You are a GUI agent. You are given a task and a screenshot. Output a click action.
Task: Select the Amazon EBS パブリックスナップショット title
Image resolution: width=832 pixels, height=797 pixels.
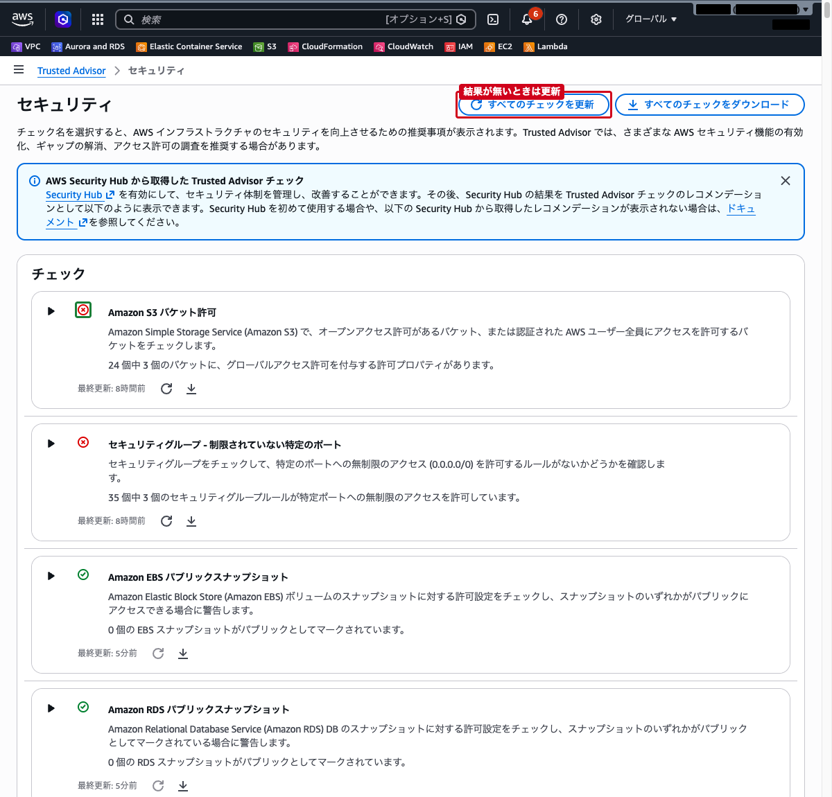coord(198,577)
